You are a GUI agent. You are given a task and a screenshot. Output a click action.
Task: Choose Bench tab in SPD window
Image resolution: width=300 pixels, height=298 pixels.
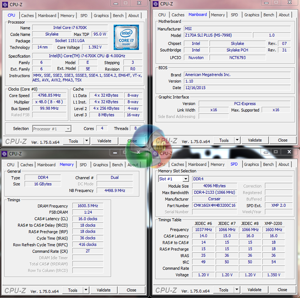(269, 164)
